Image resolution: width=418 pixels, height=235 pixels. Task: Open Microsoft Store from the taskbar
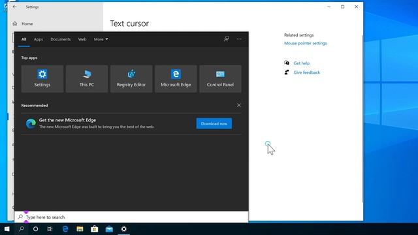click(94, 229)
